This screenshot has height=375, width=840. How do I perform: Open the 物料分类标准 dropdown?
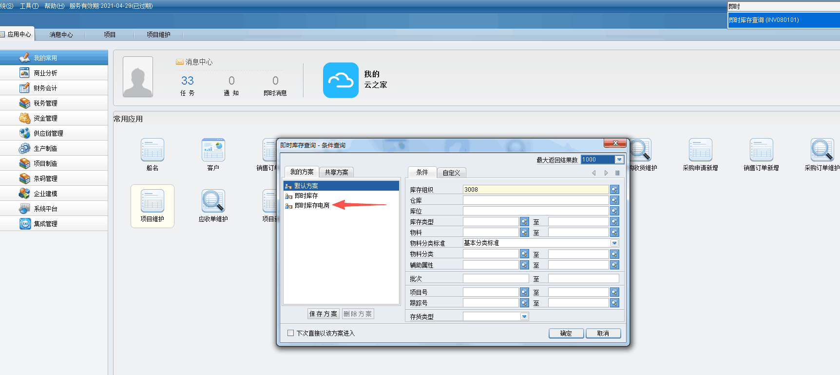pos(614,243)
